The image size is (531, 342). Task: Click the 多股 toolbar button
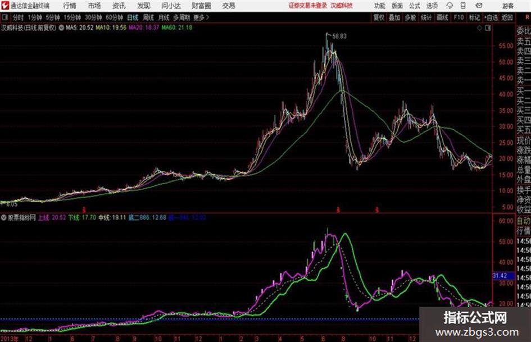click(x=410, y=17)
